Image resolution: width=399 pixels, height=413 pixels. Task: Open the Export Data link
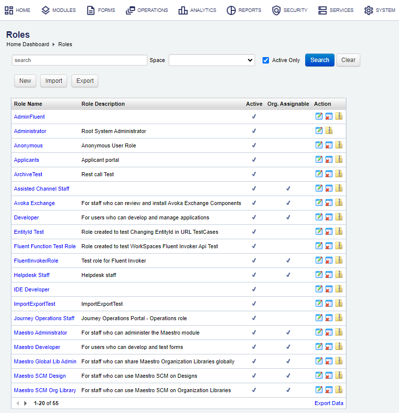[x=329, y=403]
